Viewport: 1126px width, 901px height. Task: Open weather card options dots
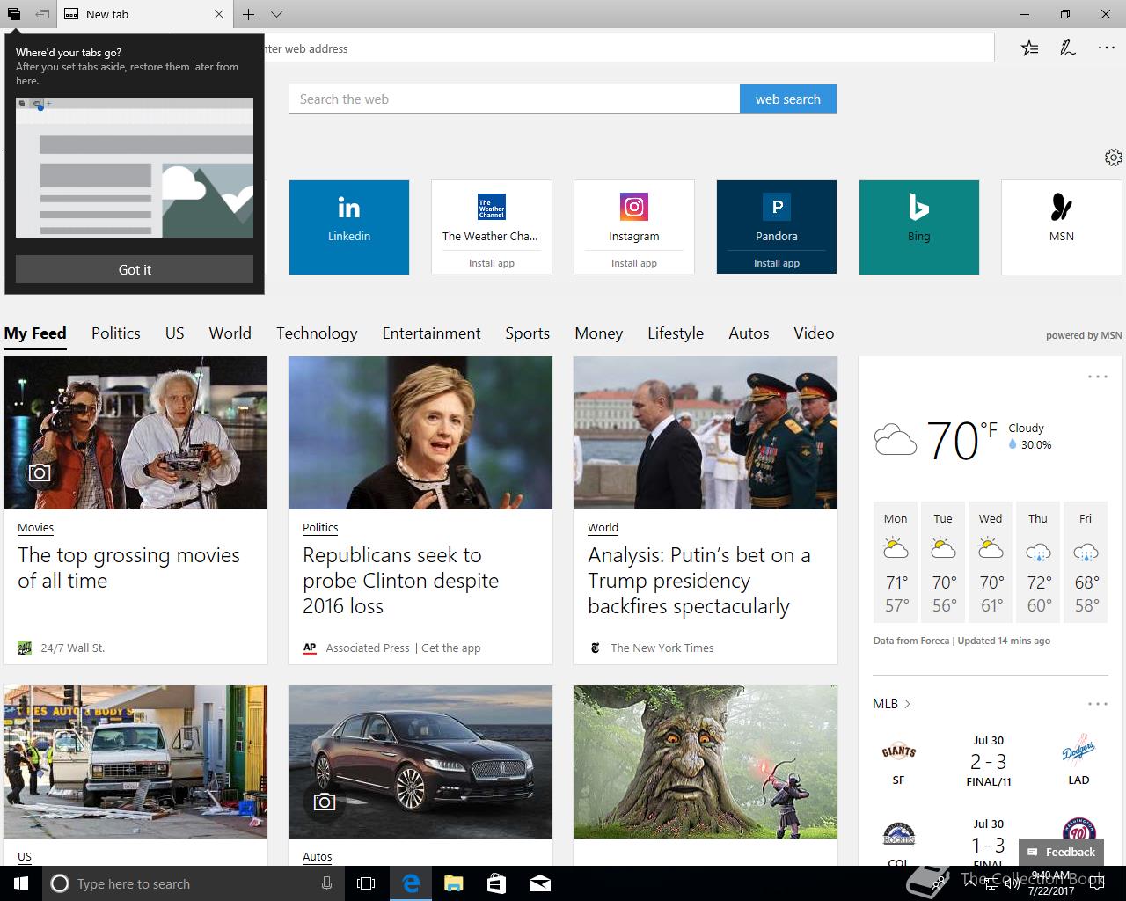point(1098,377)
